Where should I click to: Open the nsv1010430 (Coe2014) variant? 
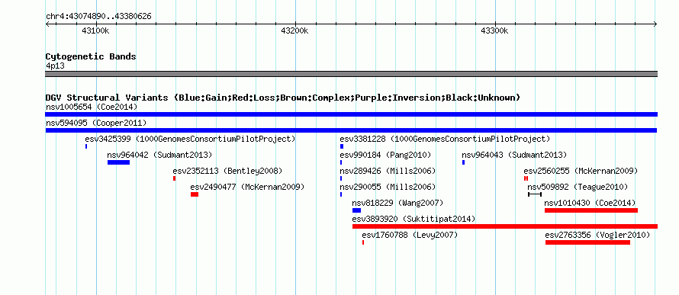point(590,203)
